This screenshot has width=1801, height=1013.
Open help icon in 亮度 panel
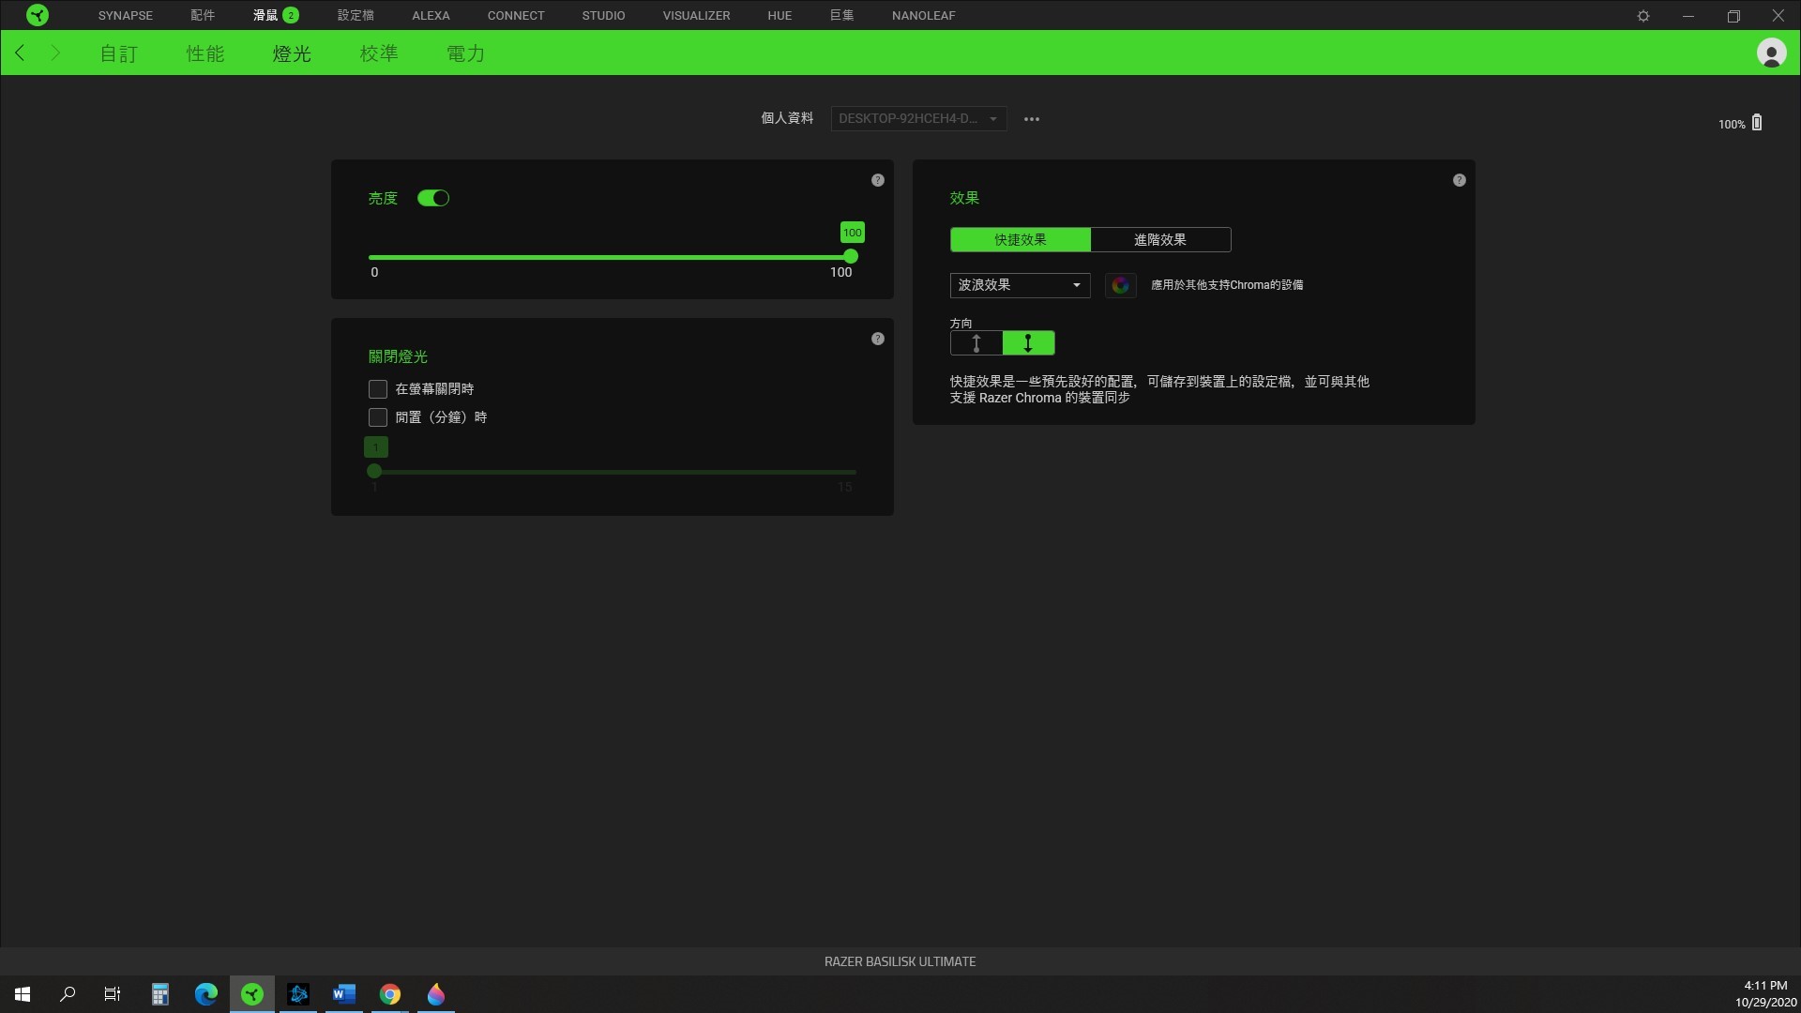(878, 180)
